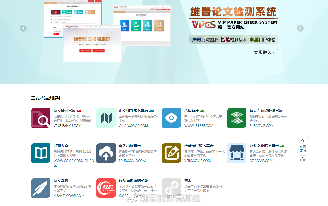
Task: Select the 优先出版平台 title
Action: 130,146
